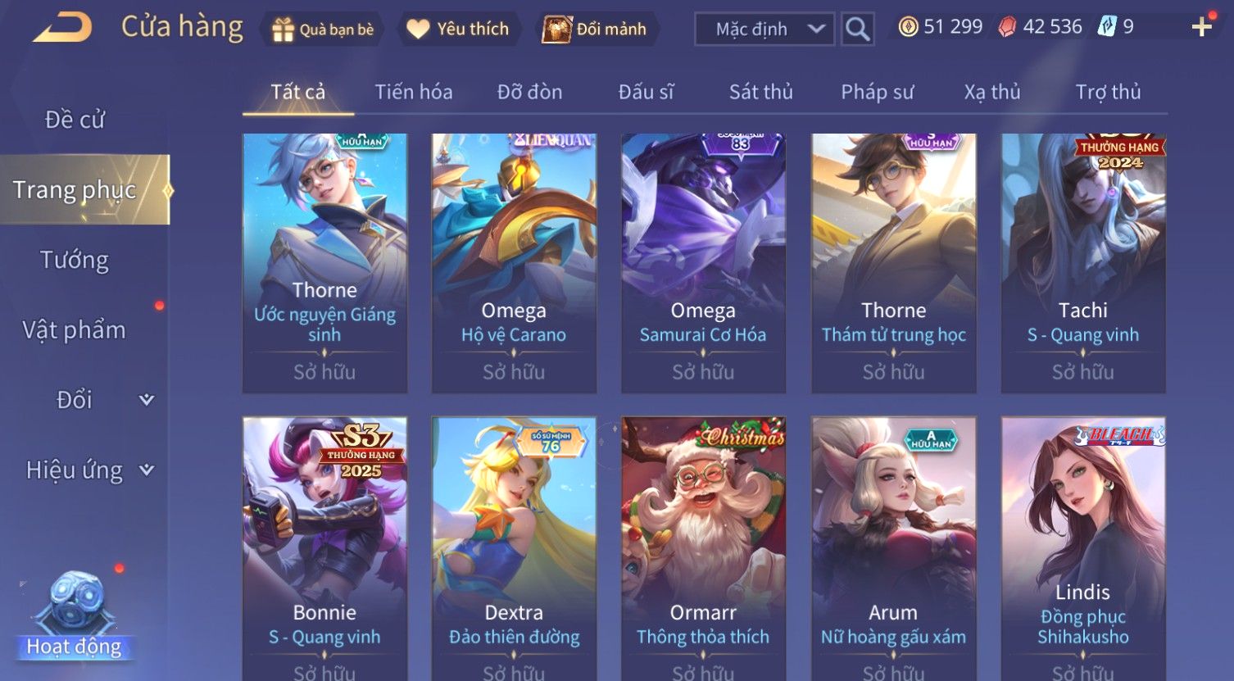Open the search magnifier icon
1234x681 pixels.
[x=857, y=30]
